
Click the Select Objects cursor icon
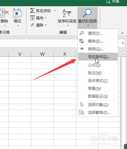pyautogui.click(x=82, y=104)
